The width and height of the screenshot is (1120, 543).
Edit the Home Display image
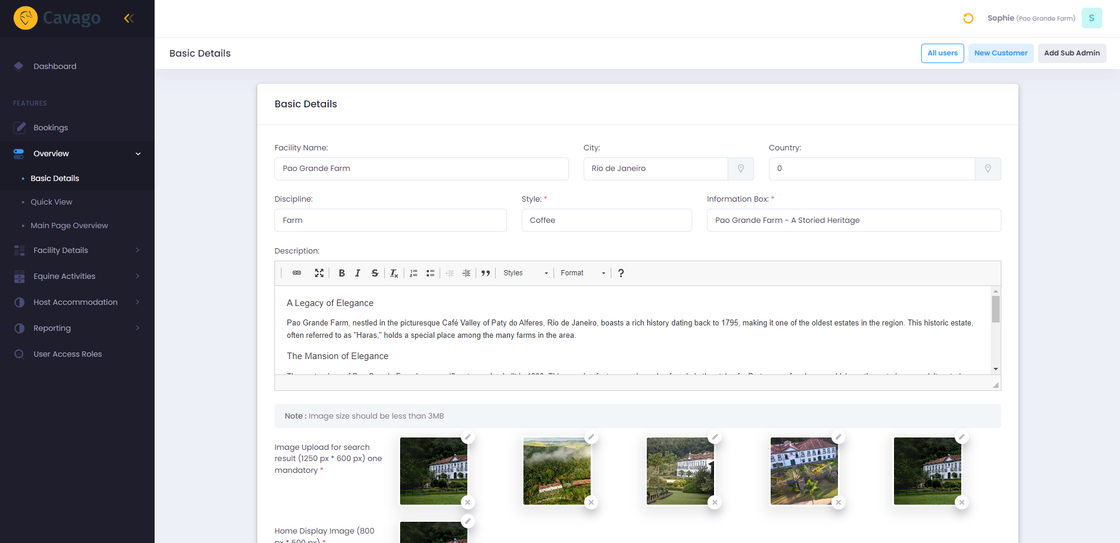tap(468, 521)
